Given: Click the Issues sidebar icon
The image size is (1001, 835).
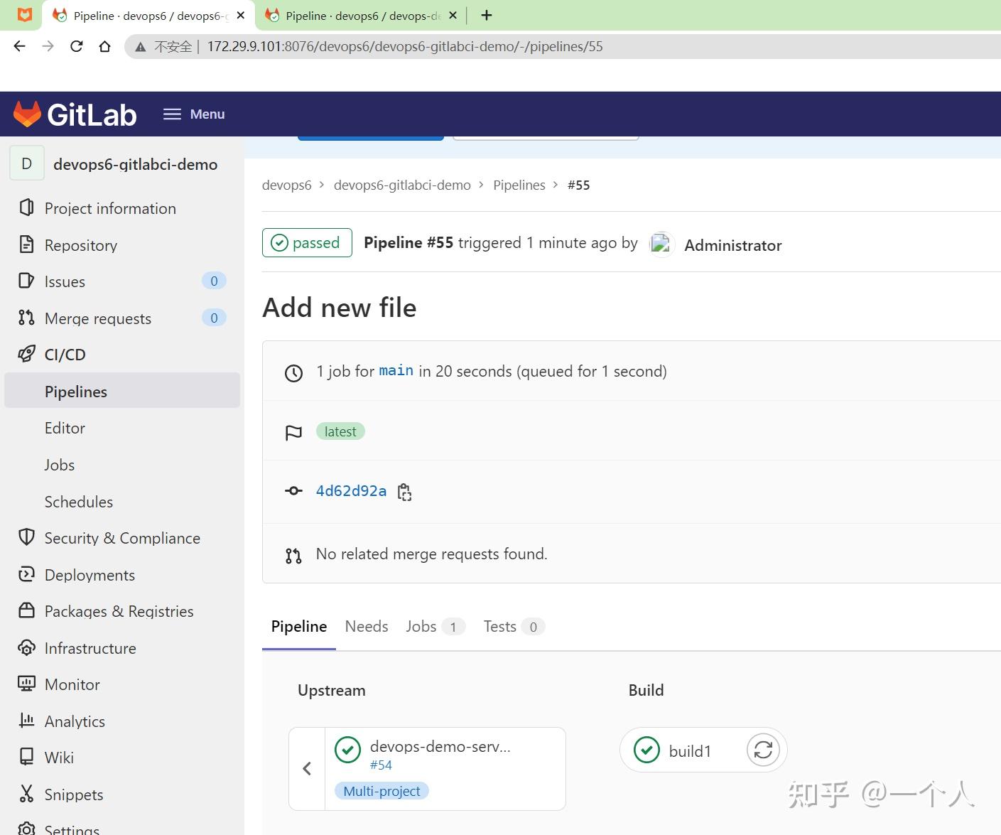Looking at the screenshot, I should [x=26, y=281].
